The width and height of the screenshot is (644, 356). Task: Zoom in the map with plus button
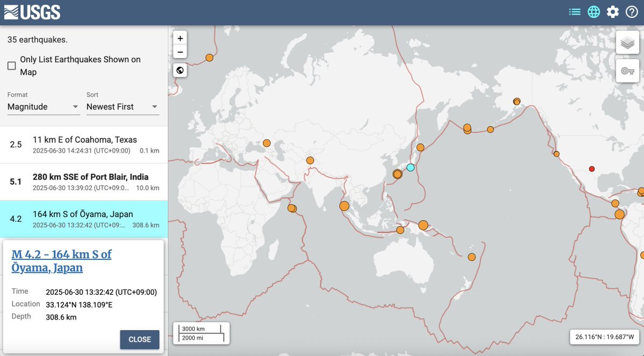[x=180, y=38]
